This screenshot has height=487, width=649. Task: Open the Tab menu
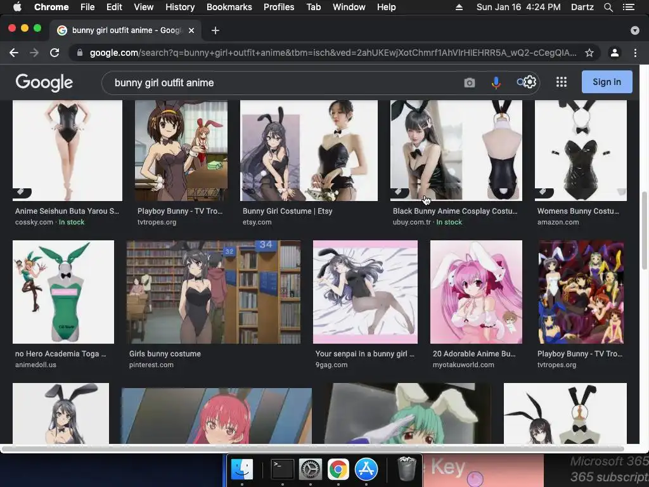(313, 7)
